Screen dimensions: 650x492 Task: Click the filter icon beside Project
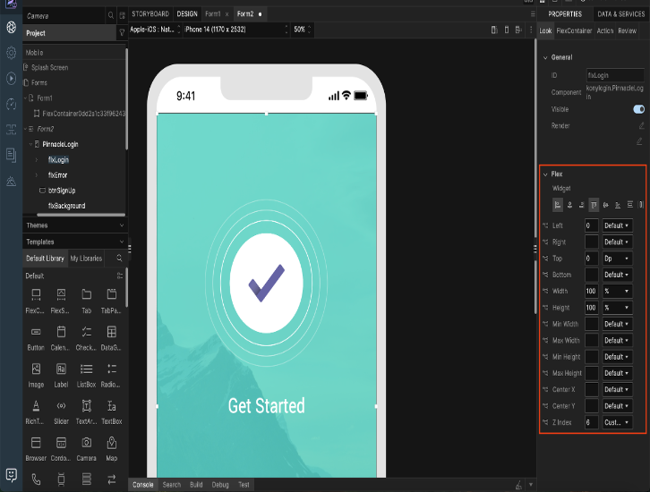pos(122,33)
